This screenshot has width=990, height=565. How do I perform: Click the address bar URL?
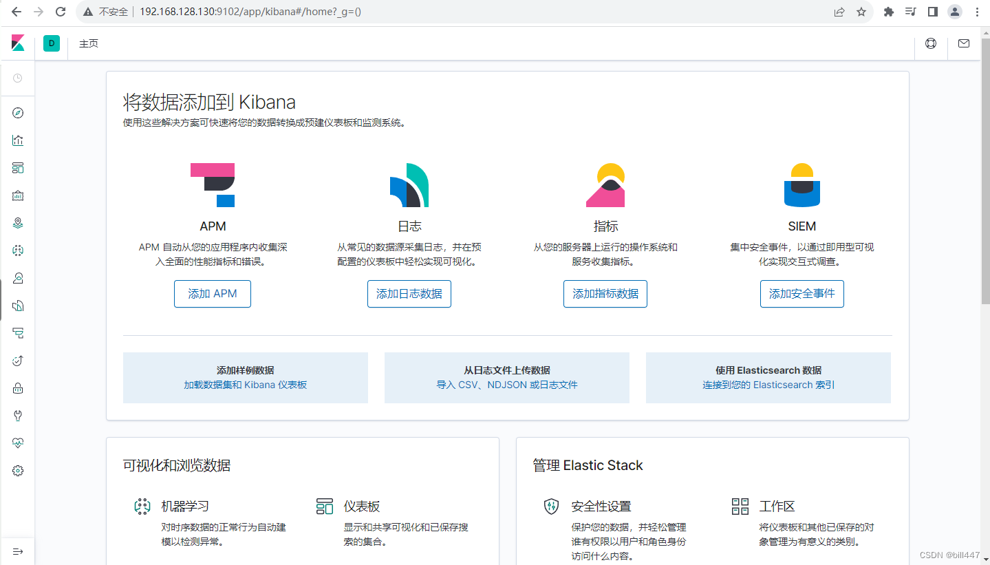tap(250, 12)
